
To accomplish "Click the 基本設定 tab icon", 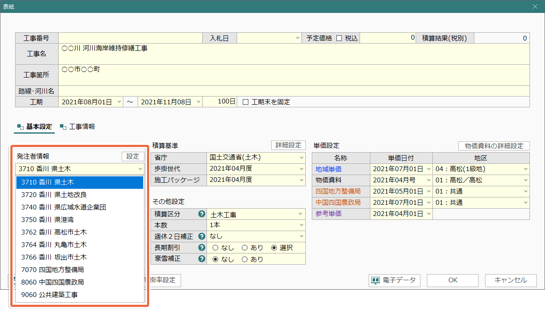I will coord(20,127).
